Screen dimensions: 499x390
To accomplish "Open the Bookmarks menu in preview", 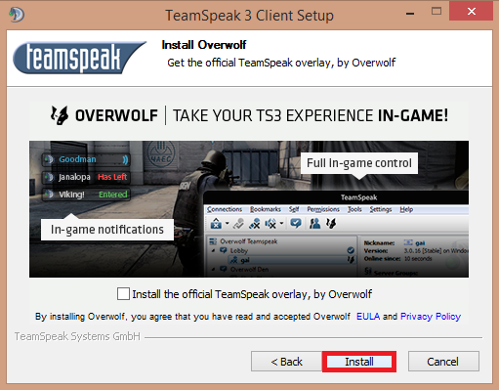I will (x=266, y=209).
